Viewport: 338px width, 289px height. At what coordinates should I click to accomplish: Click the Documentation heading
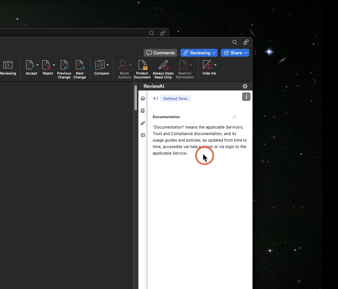[166, 117]
